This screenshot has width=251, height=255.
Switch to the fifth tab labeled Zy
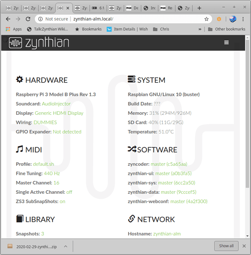pos(81,8)
